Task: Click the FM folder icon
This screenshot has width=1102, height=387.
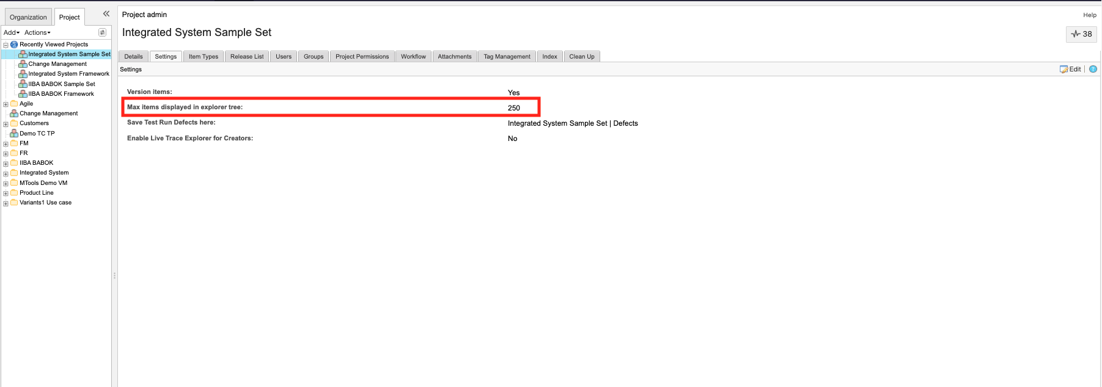Action: point(14,143)
